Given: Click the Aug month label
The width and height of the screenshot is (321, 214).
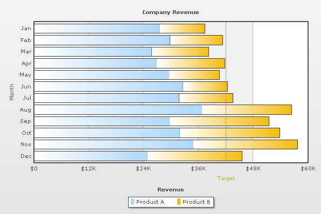Looking at the screenshot, I should pos(26,110).
